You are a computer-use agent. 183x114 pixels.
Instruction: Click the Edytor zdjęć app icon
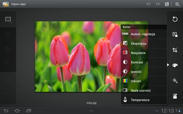pos(5,4)
